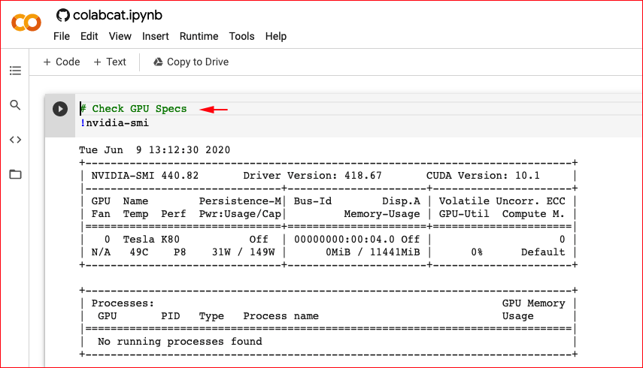The image size is (643, 368).
Task: Click the 'PID' column header
Action: (x=170, y=316)
